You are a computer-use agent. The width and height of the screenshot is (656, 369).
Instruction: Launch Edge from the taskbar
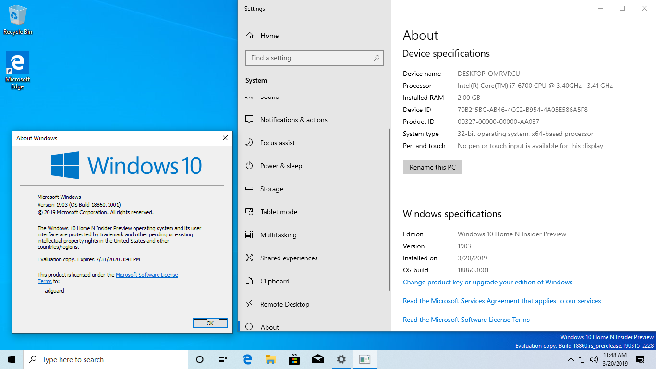coord(247,359)
